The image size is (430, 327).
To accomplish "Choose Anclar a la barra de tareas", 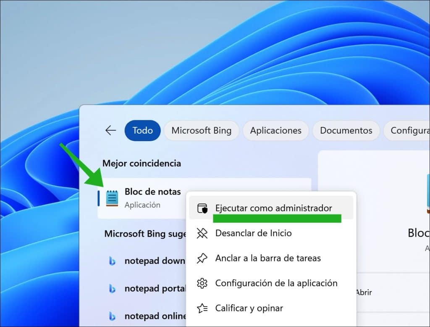I will [x=271, y=258].
